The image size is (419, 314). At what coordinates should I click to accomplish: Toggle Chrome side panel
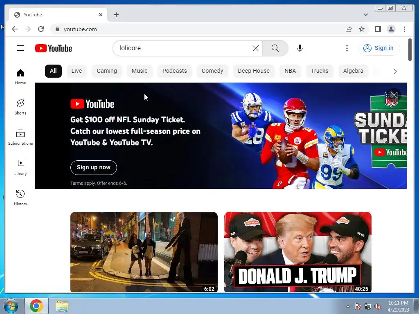coord(378,29)
